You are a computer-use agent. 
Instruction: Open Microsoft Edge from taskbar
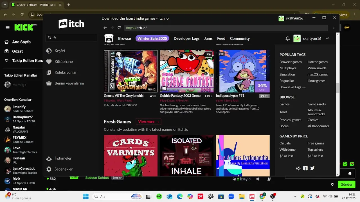point(179,196)
